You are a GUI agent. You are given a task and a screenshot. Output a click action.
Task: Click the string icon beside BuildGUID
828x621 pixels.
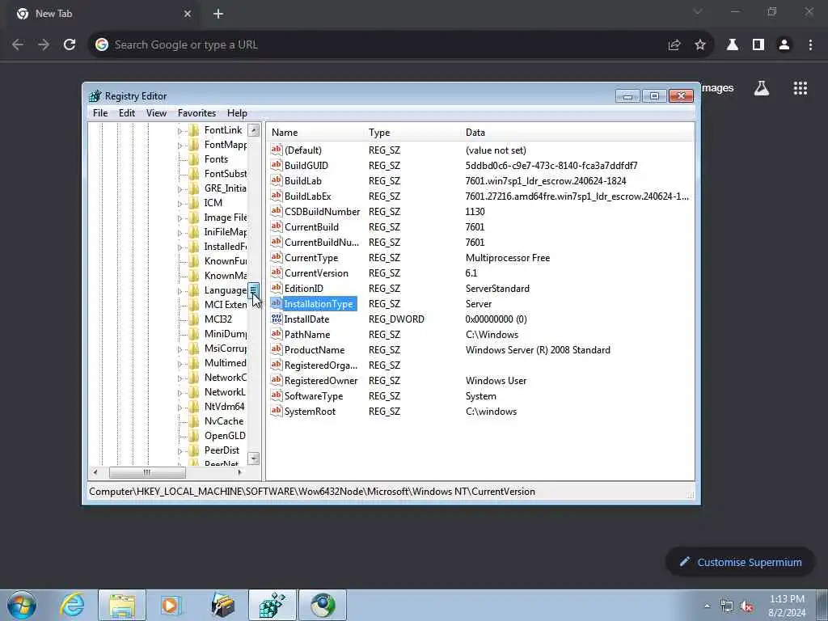(277, 165)
